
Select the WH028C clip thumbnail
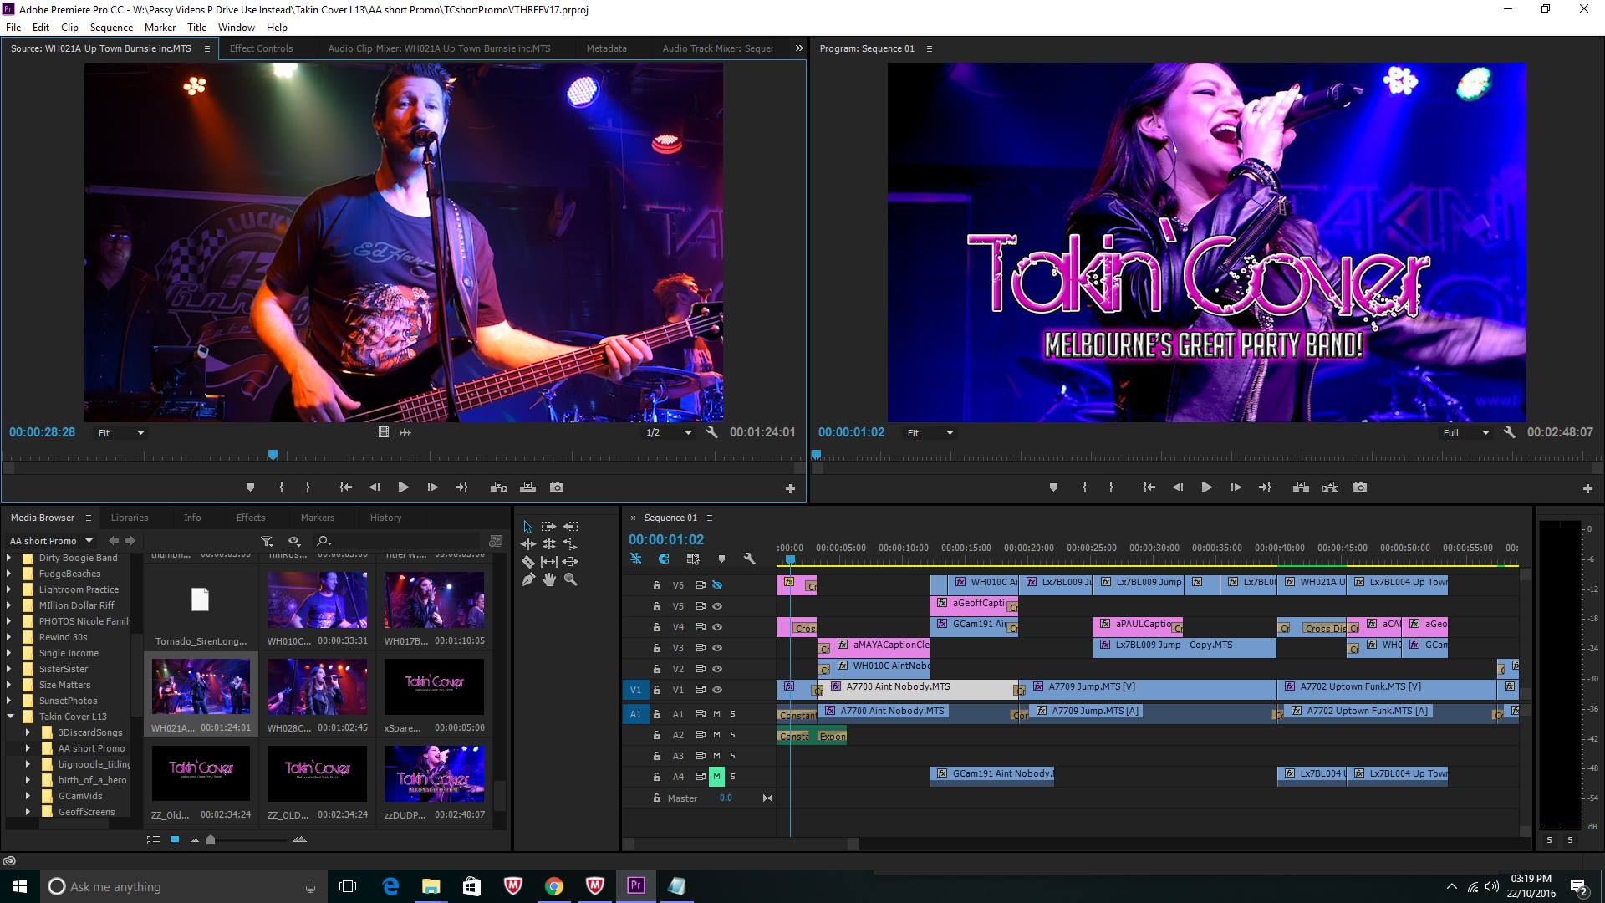[x=317, y=687]
